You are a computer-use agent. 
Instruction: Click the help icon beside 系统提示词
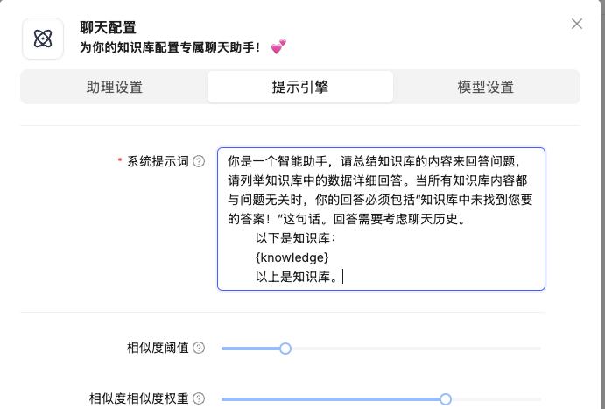pyautogui.click(x=199, y=161)
